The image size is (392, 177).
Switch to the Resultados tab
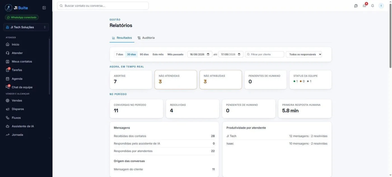(x=122, y=38)
